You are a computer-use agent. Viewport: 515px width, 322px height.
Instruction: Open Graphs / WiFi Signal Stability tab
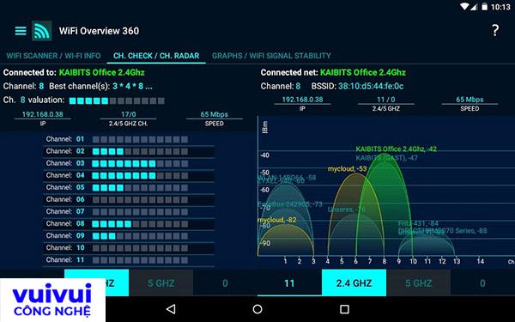[x=271, y=56]
